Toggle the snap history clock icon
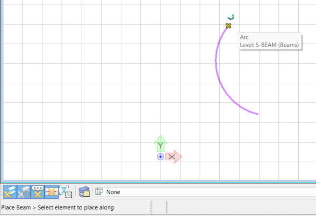This screenshot has width=316, height=216. pyautogui.click(x=24, y=192)
